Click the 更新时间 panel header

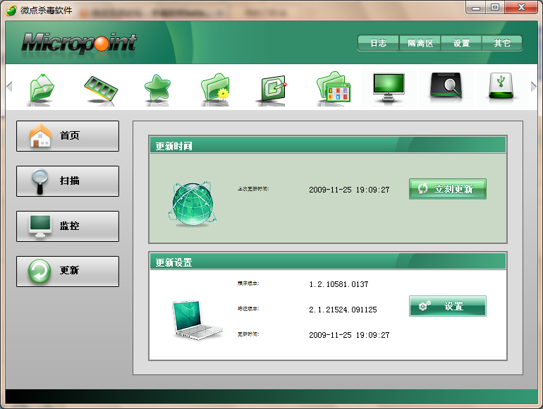click(x=328, y=145)
